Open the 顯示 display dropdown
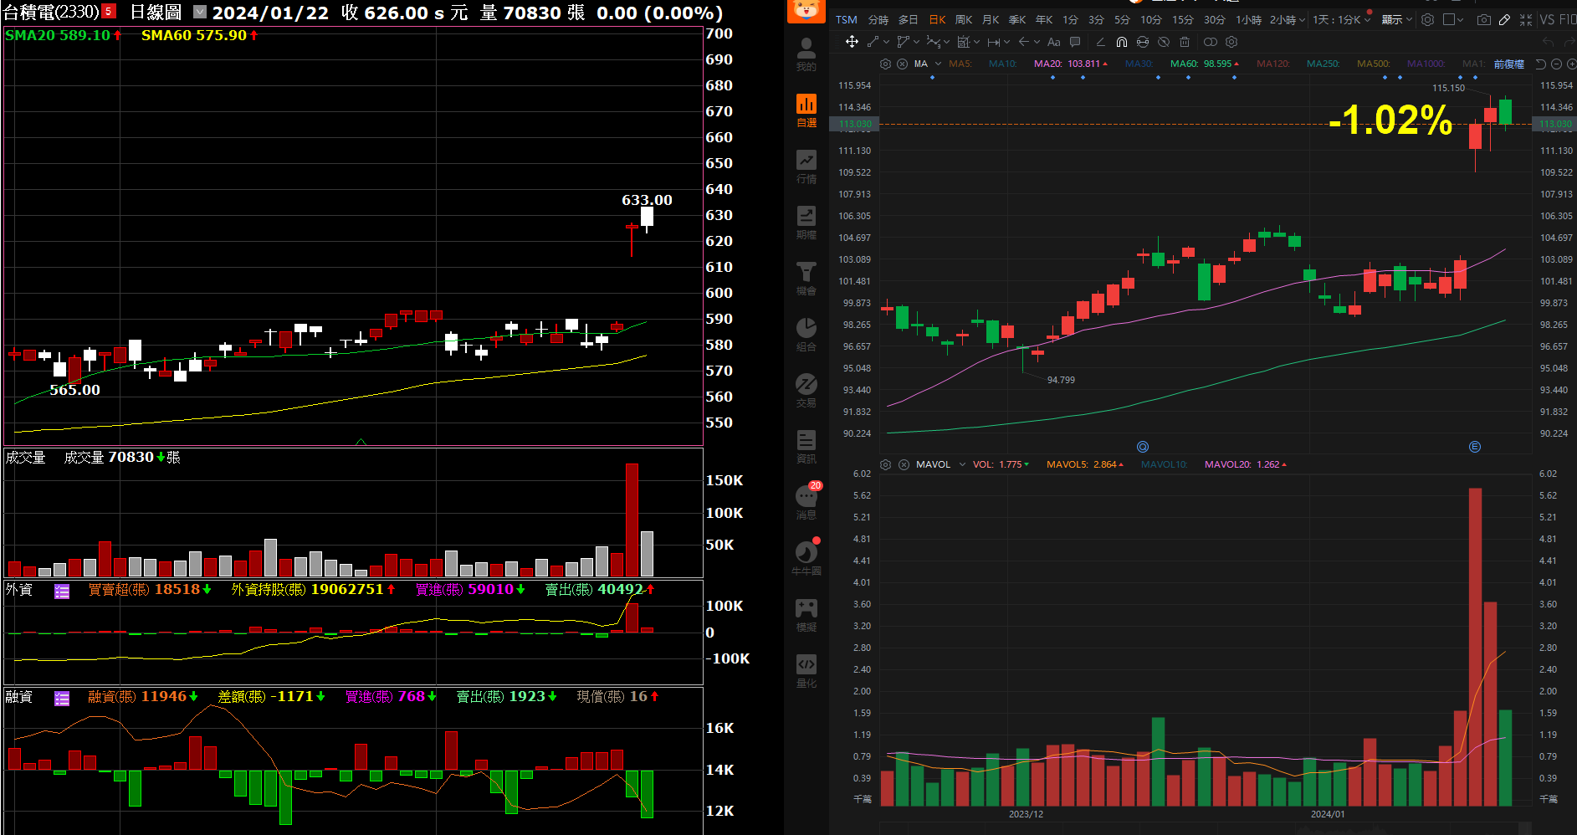The image size is (1577, 835). (1397, 19)
